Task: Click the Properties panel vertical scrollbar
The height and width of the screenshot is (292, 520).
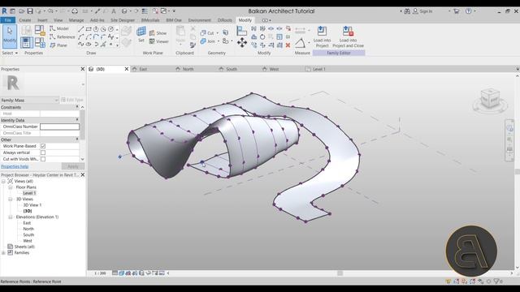Action: (82, 126)
